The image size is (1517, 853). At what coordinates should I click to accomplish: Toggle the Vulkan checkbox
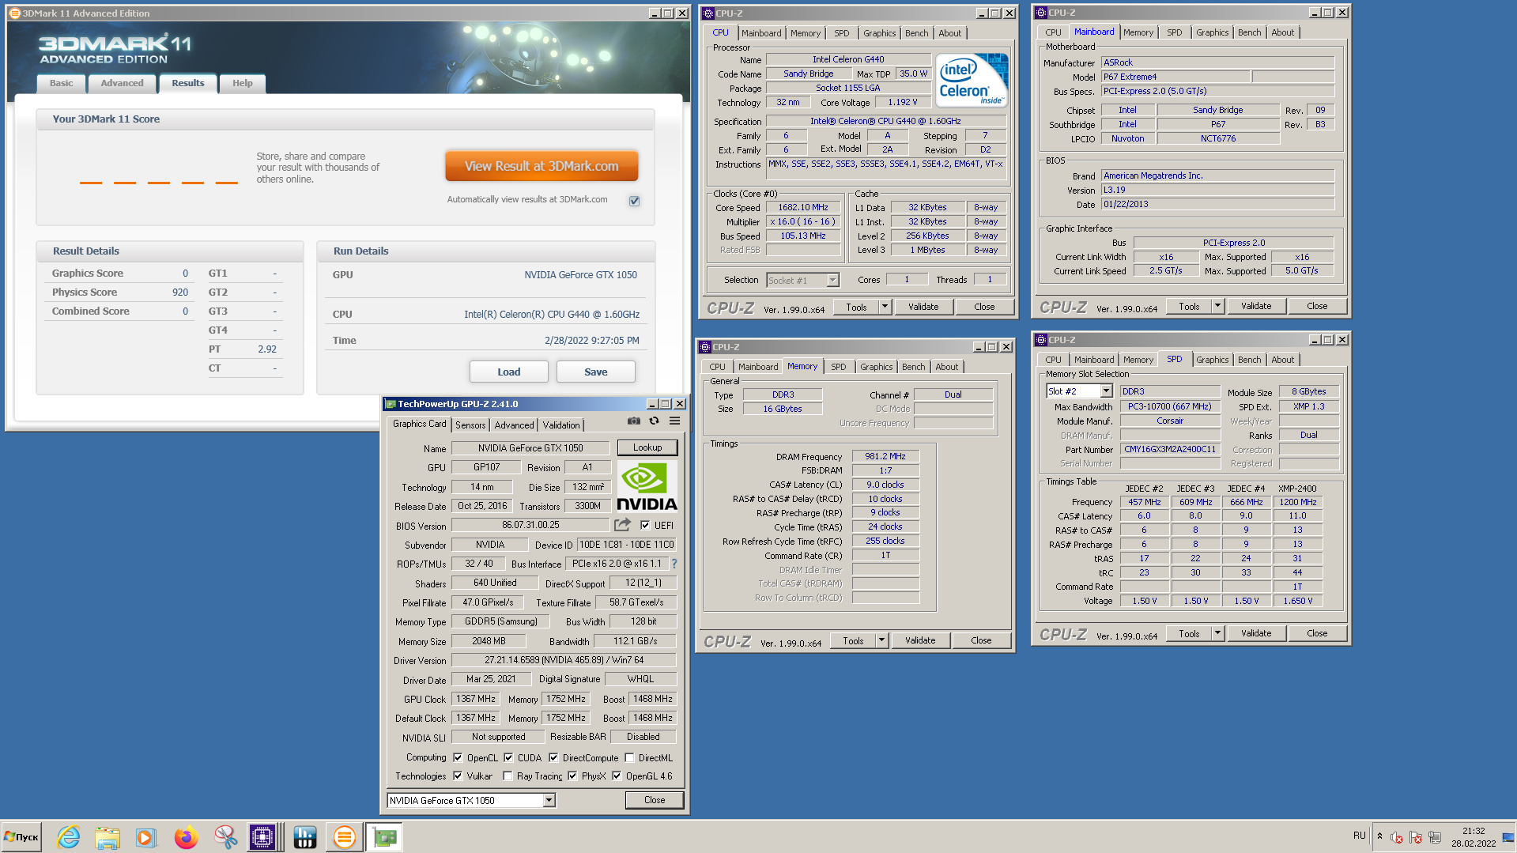tap(458, 776)
